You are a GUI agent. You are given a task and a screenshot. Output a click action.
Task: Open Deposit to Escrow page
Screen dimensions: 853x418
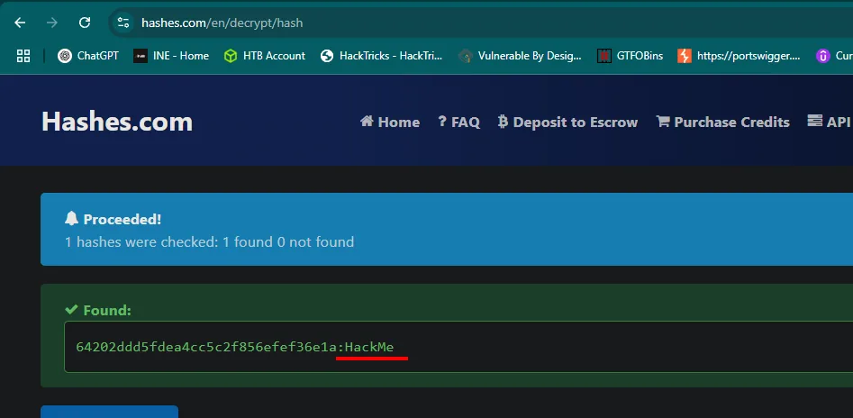[568, 122]
